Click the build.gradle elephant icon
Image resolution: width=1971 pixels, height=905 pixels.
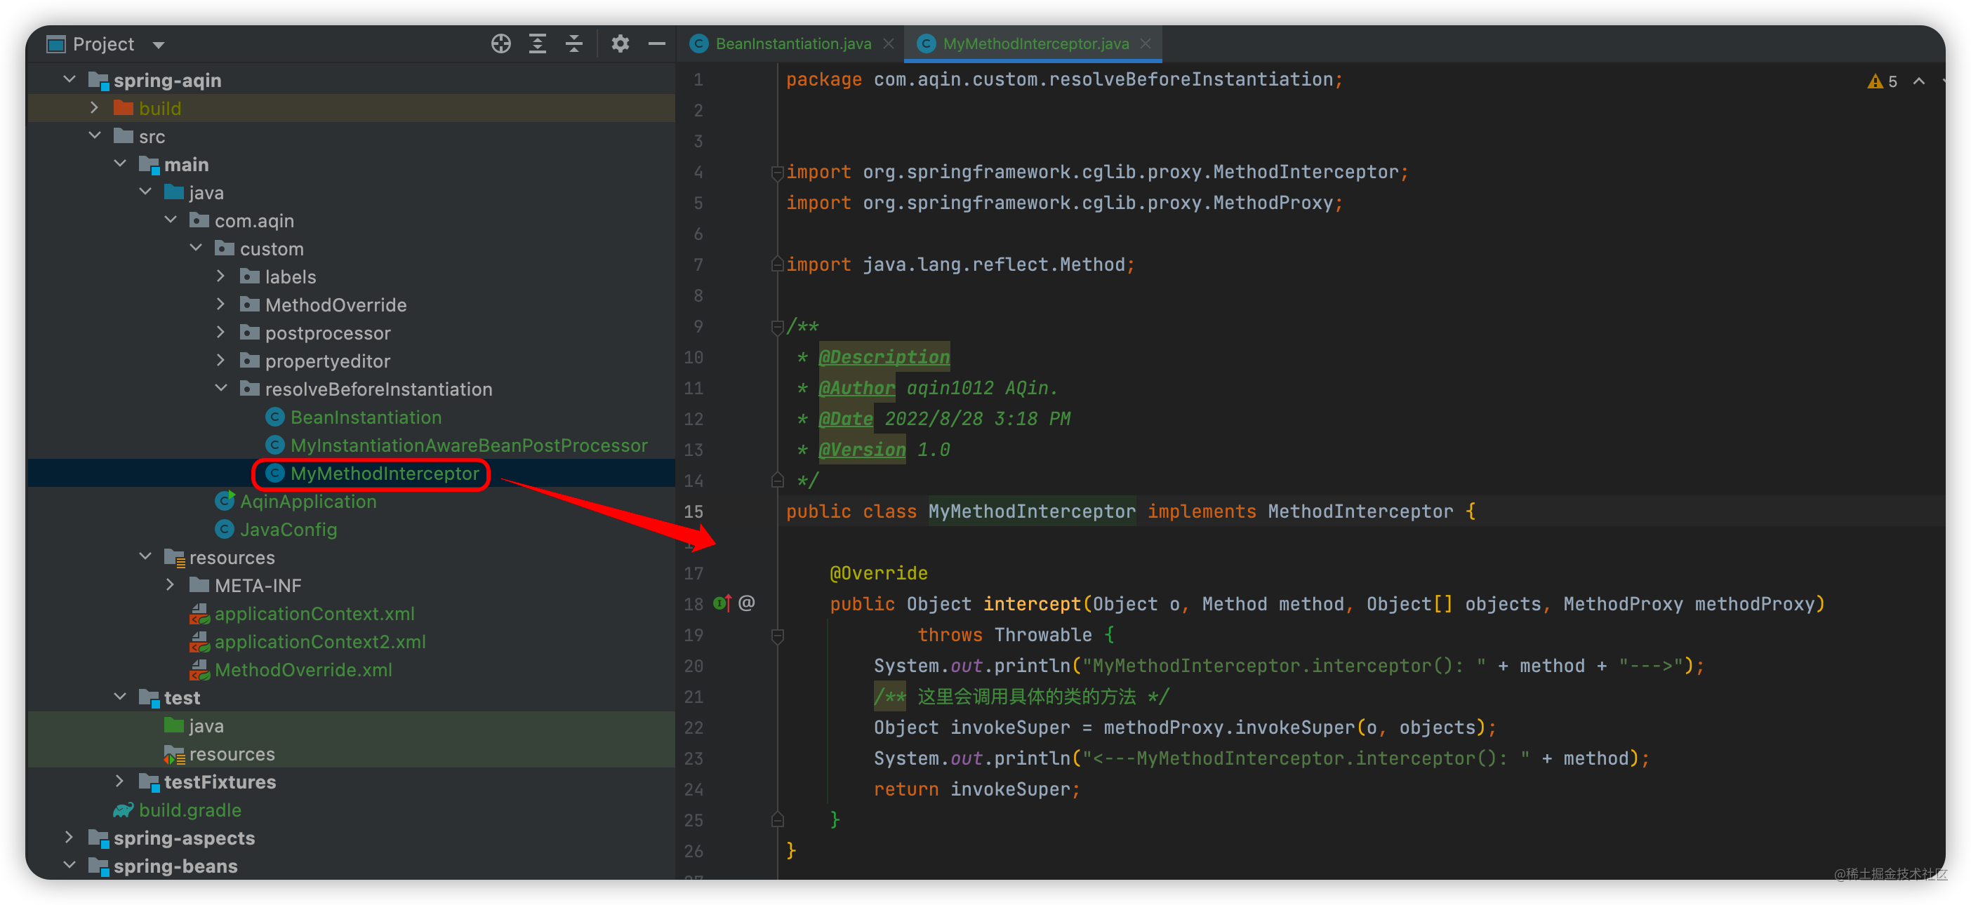point(124,810)
